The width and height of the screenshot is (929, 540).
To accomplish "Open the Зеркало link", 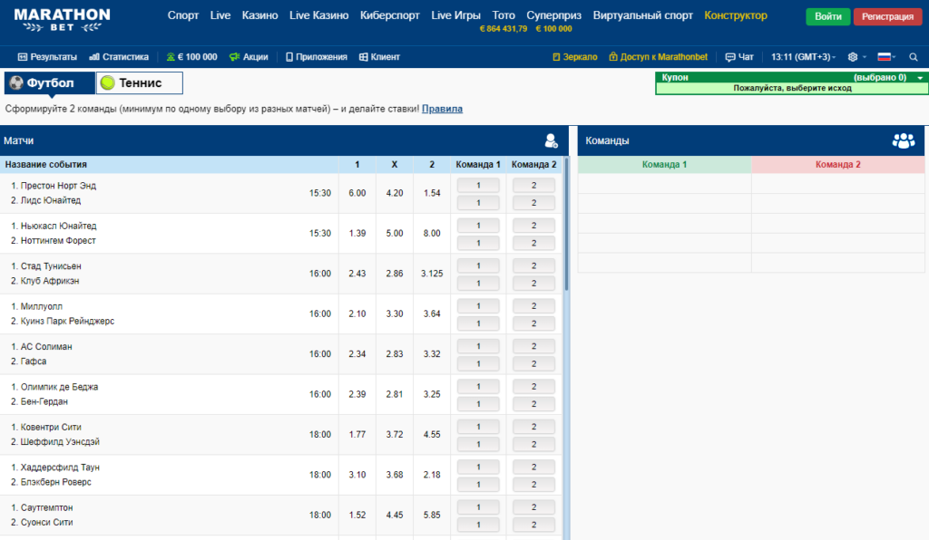I will [x=574, y=57].
